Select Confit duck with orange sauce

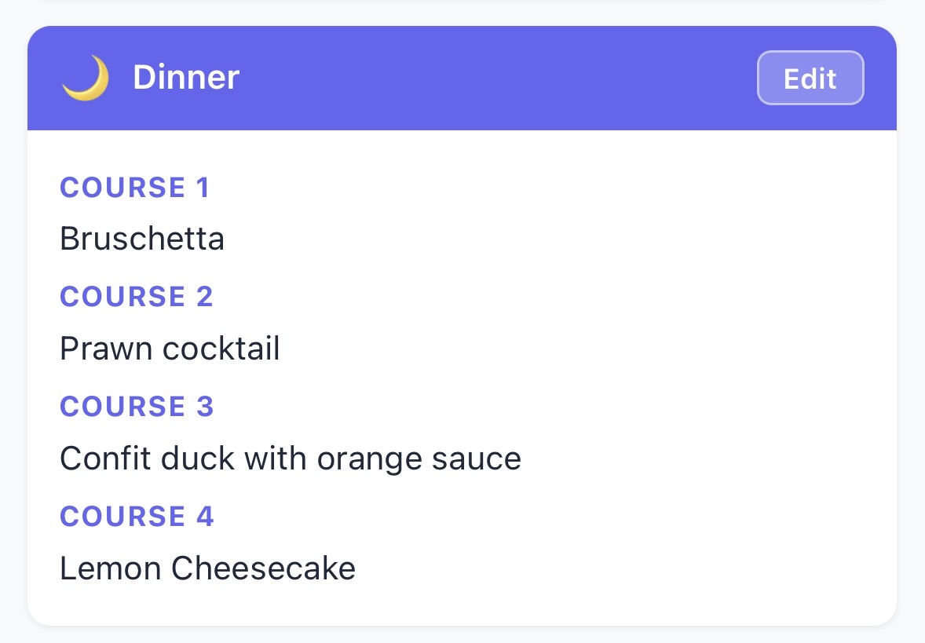point(291,459)
